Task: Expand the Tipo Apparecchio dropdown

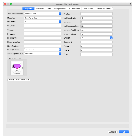Action: pos(42,14)
